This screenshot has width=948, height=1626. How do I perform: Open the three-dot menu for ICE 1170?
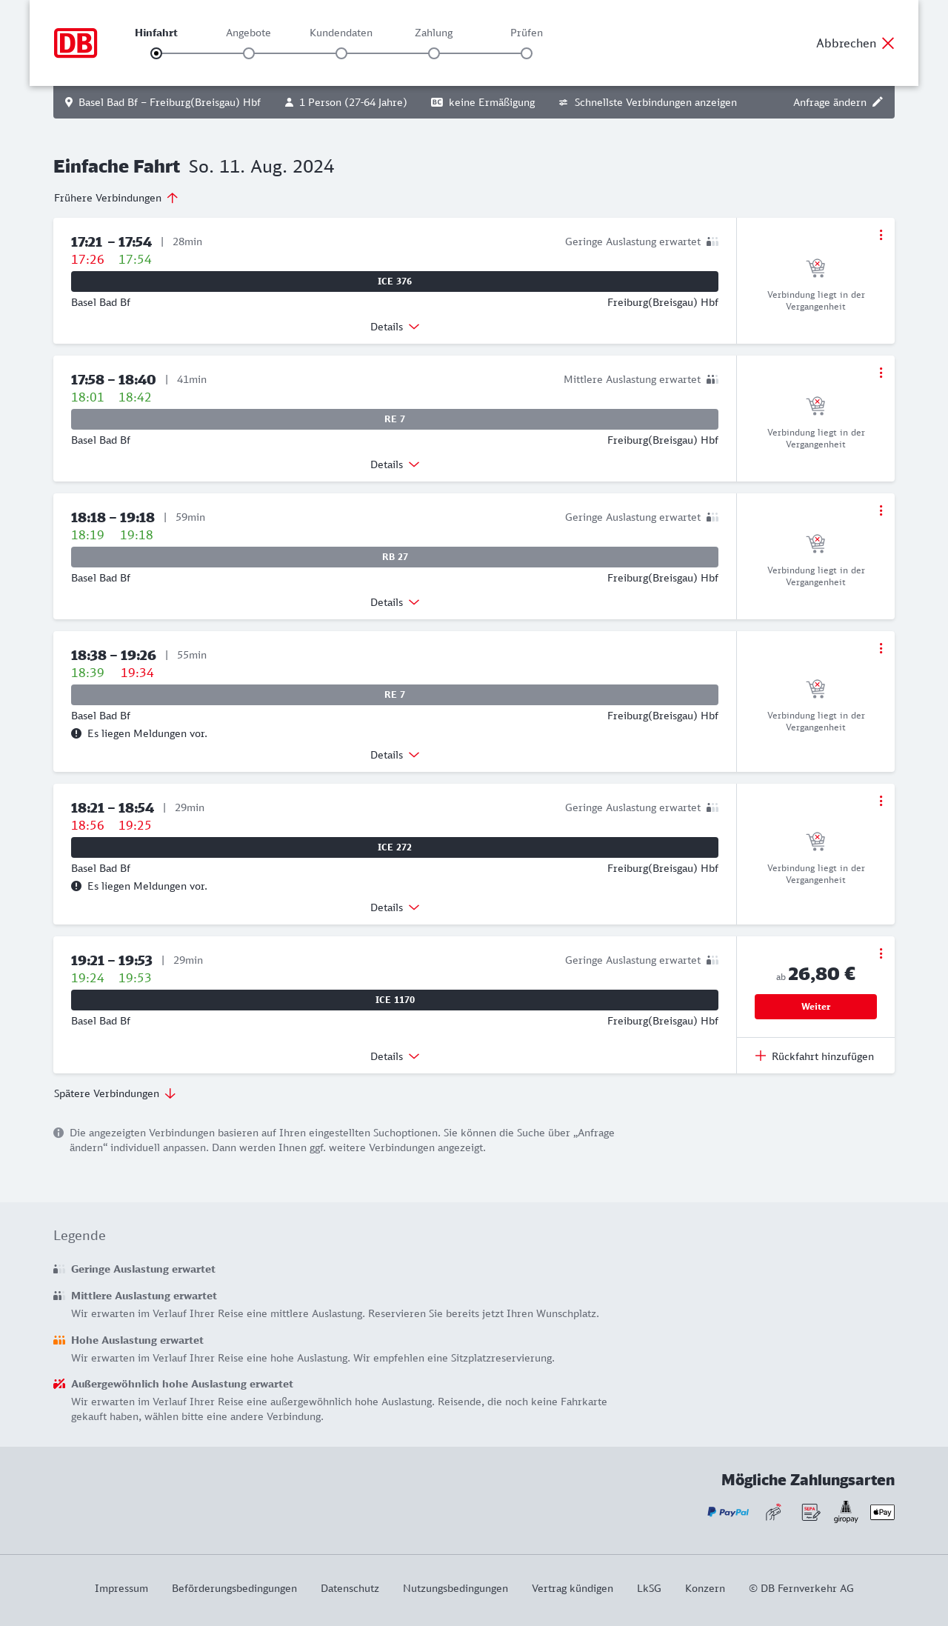point(881,953)
